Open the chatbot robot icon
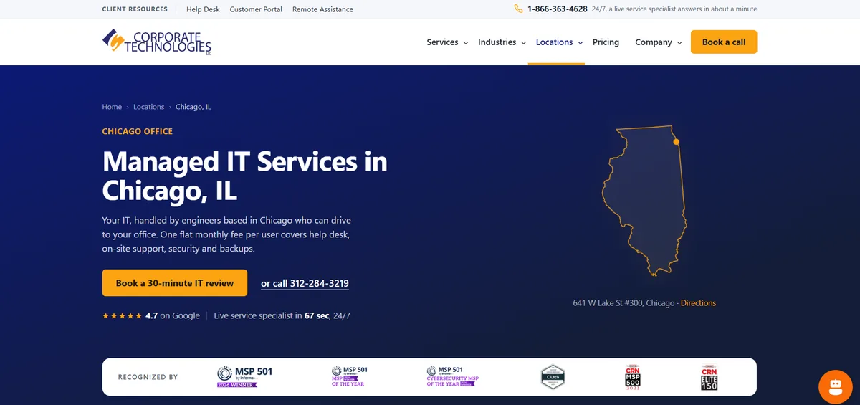Image resolution: width=860 pixels, height=405 pixels. pyautogui.click(x=836, y=387)
